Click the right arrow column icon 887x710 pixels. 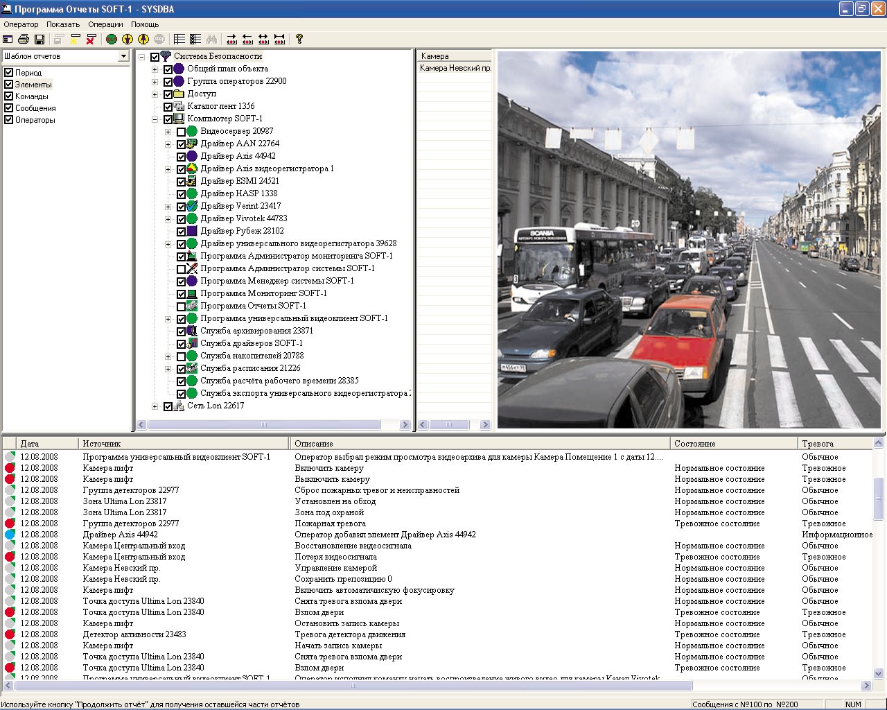point(231,40)
